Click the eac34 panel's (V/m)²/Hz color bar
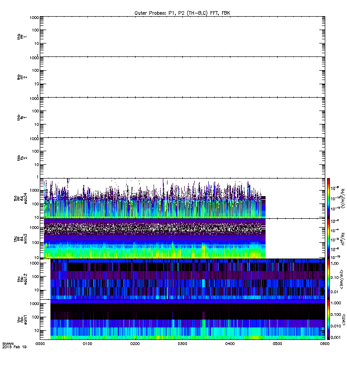 (328, 198)
